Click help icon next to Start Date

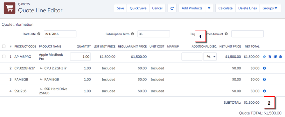click(39, 34)
